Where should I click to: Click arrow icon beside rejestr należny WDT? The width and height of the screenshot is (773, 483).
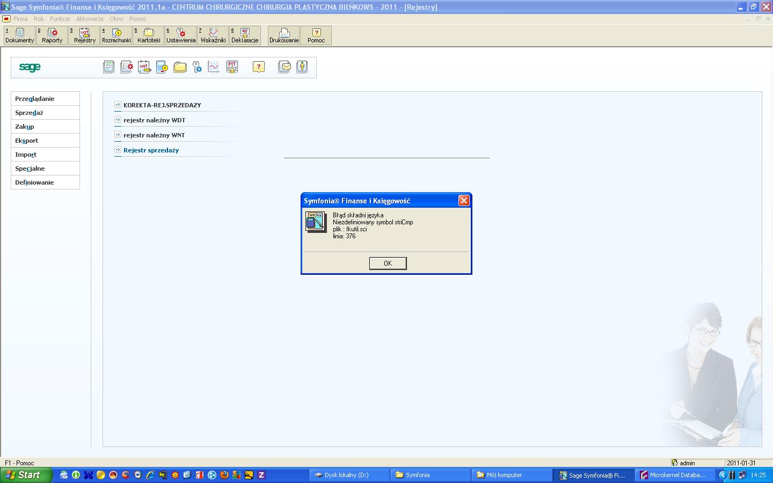118,120
